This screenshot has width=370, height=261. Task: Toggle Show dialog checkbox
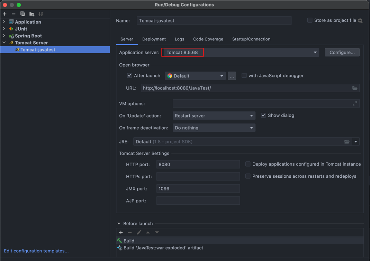tap(263, 115)
